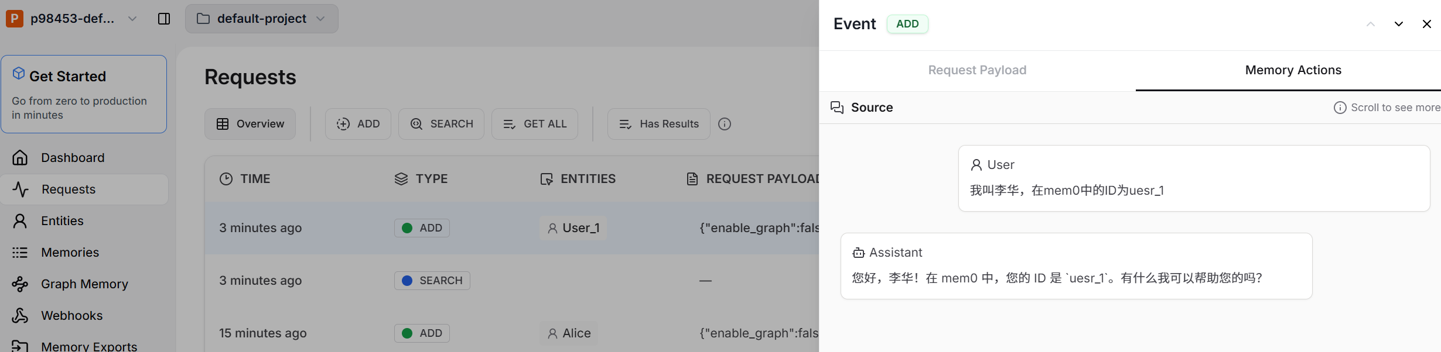Viewport: 1441px width, 352px height.
Task: Switch to the Request Payload tab
Action: click(977, 70)
